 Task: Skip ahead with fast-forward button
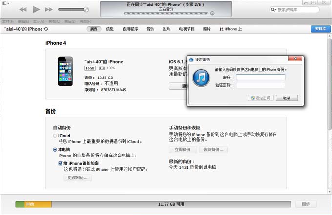[x=49, y=10]
